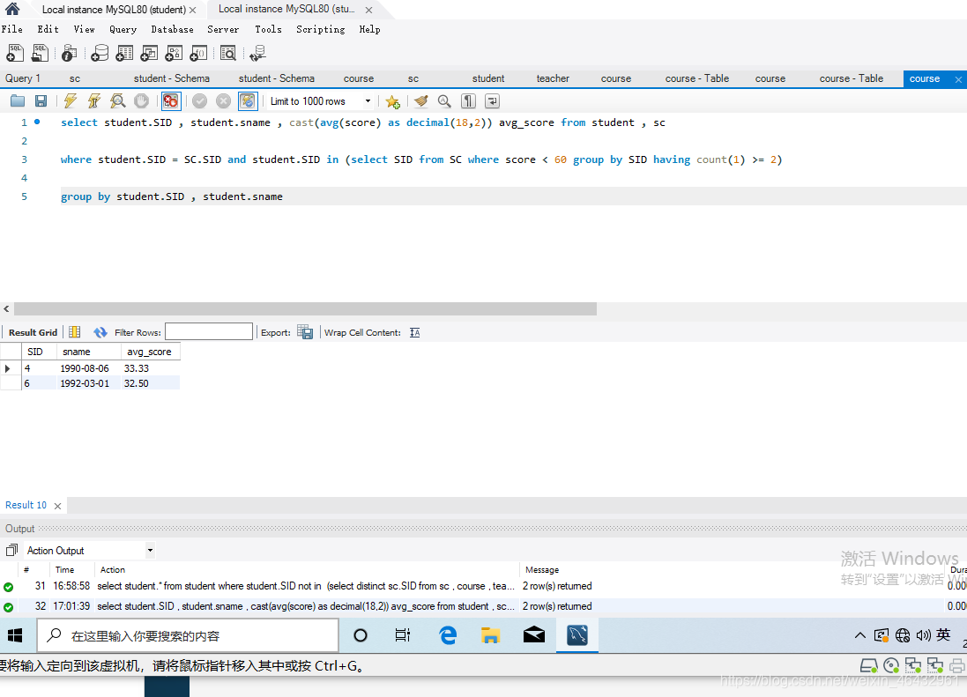Open File Explorer from the taskbar
Viewport: 967px width, 697px height.
pyautogui.click(x=490, y=635)
